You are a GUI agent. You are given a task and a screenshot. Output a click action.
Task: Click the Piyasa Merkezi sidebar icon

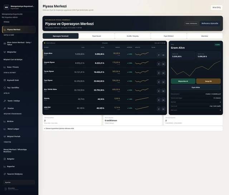pyautogui.click(x=5, y=30)
